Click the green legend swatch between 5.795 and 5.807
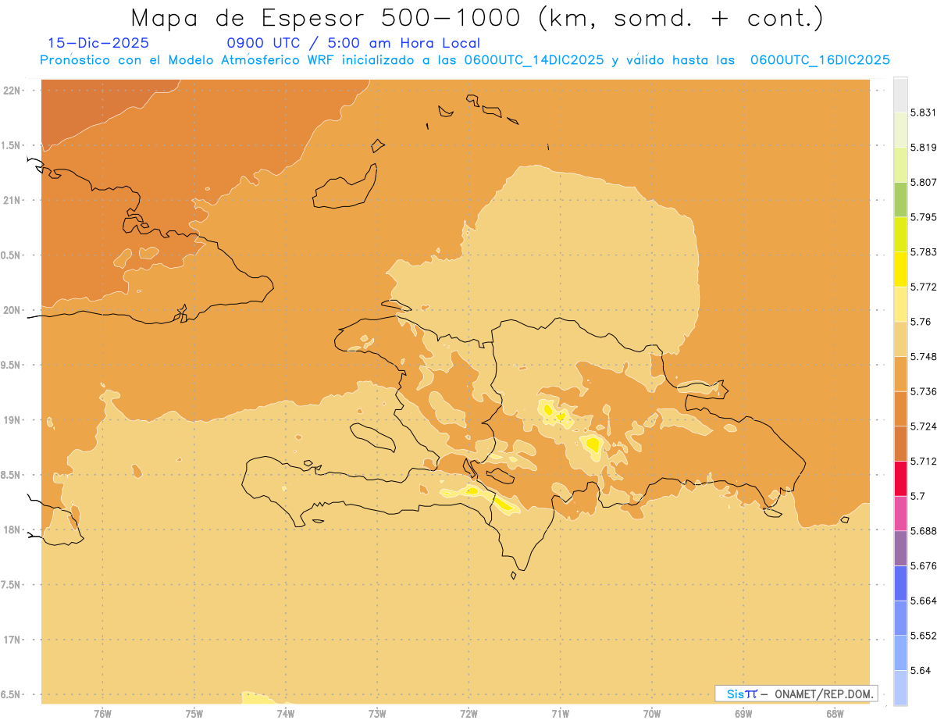937x724 pixels. point(900,199)
